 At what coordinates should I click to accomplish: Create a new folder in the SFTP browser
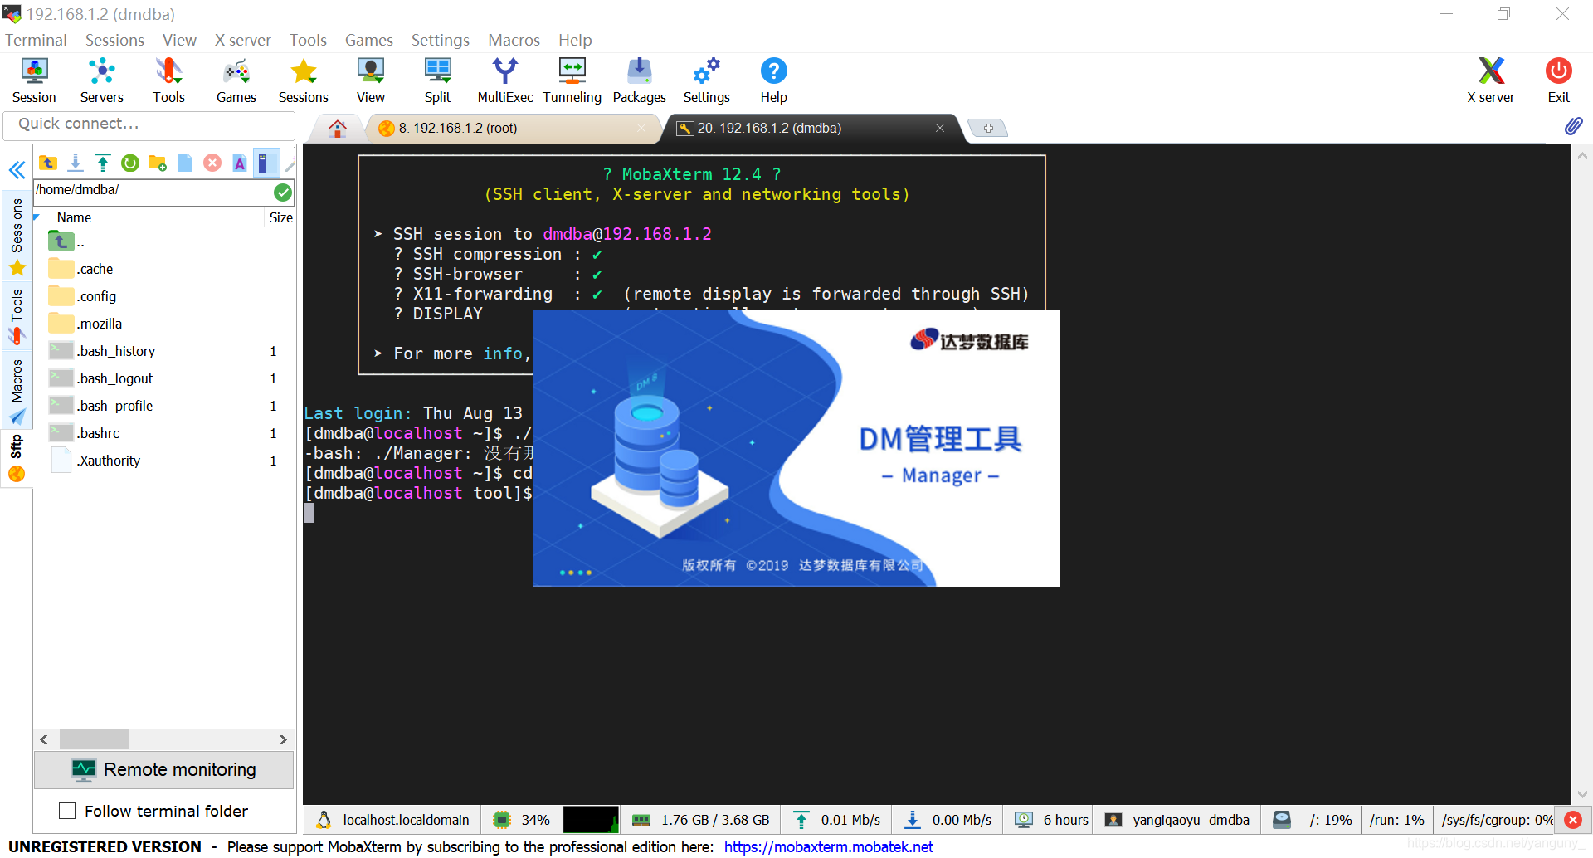coord(158,163)
